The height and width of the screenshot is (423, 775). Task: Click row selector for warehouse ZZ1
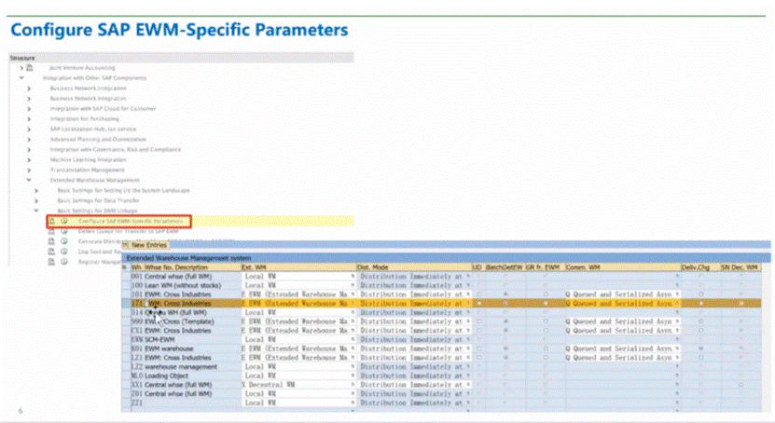tap(126, 403)
